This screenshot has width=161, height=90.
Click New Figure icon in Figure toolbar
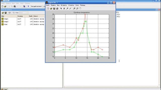48,8
